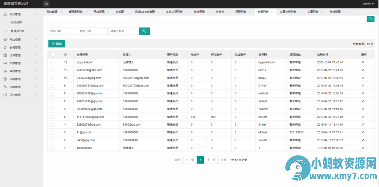Click the 添加 button
The height and width of the screenshot is (187, 379).
(x=57, y=44)
